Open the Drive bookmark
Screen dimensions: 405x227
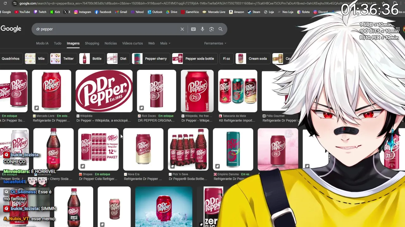pos(171,12)
